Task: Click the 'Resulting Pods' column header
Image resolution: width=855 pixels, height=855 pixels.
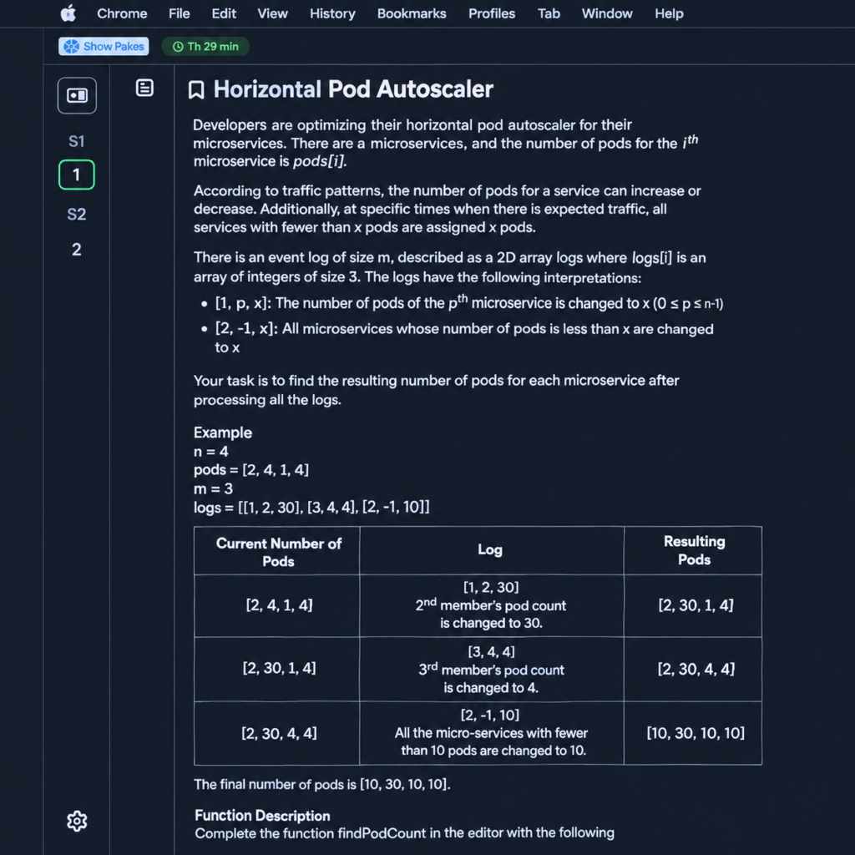Action: pyautogui.click(x=694, y=550)
